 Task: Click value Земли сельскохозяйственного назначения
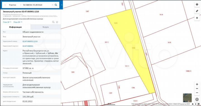click(x=36, y=79)
